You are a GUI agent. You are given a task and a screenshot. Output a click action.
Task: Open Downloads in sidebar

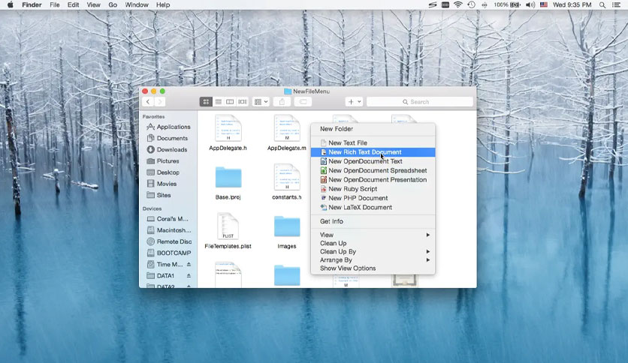click(x=168, y=149)
